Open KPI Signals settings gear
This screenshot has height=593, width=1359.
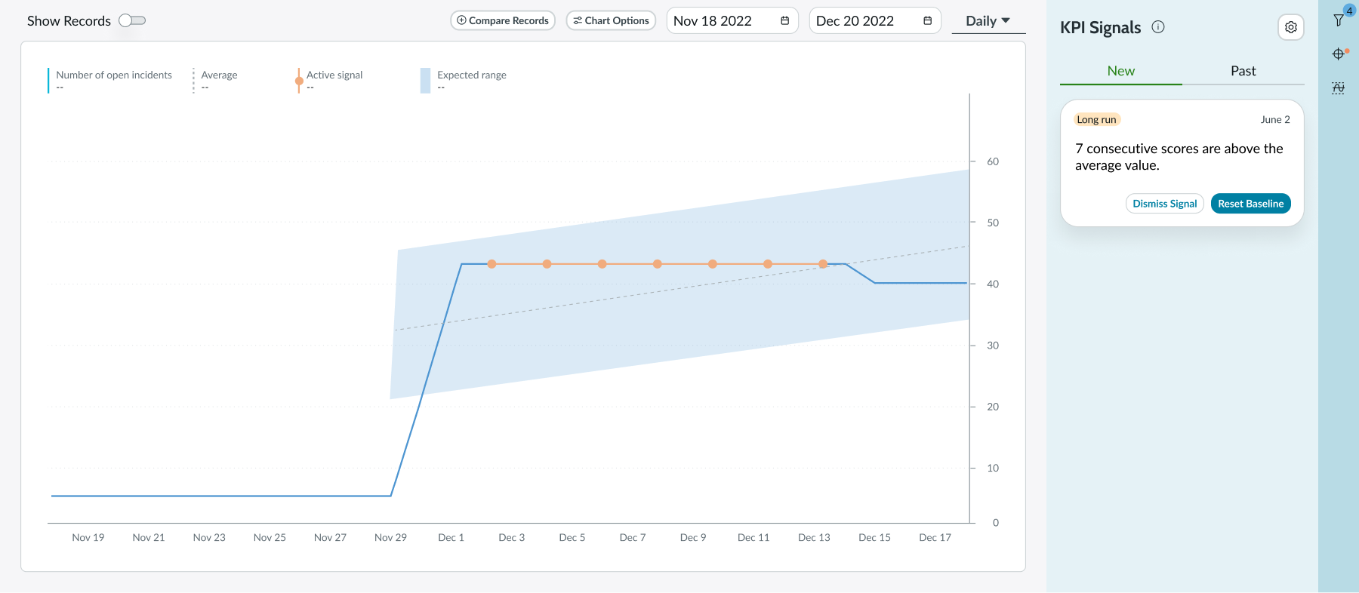(1290, 27)
